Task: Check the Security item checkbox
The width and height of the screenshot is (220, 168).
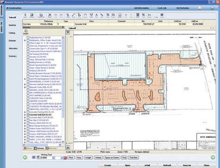Action: click(x=28, y=57)
